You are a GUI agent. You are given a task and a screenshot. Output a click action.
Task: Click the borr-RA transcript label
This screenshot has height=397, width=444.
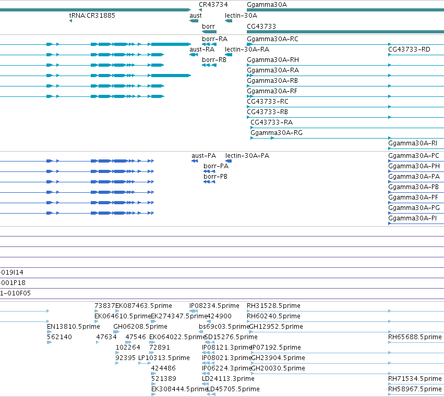(214, 39)
